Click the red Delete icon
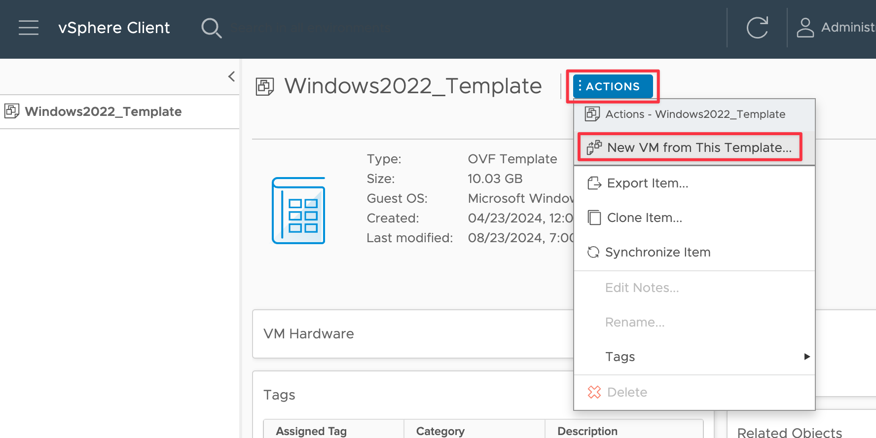 pos(594,392)
